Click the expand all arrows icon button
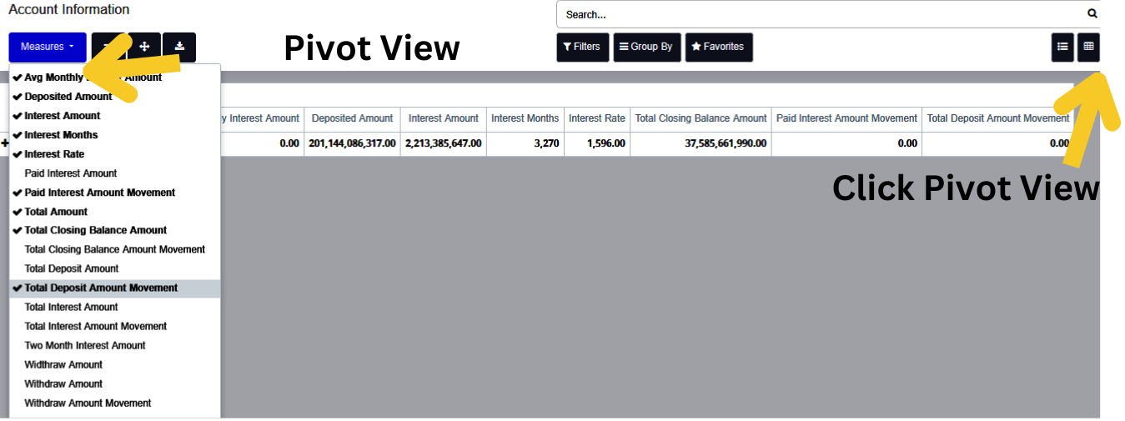 point(144,47)
